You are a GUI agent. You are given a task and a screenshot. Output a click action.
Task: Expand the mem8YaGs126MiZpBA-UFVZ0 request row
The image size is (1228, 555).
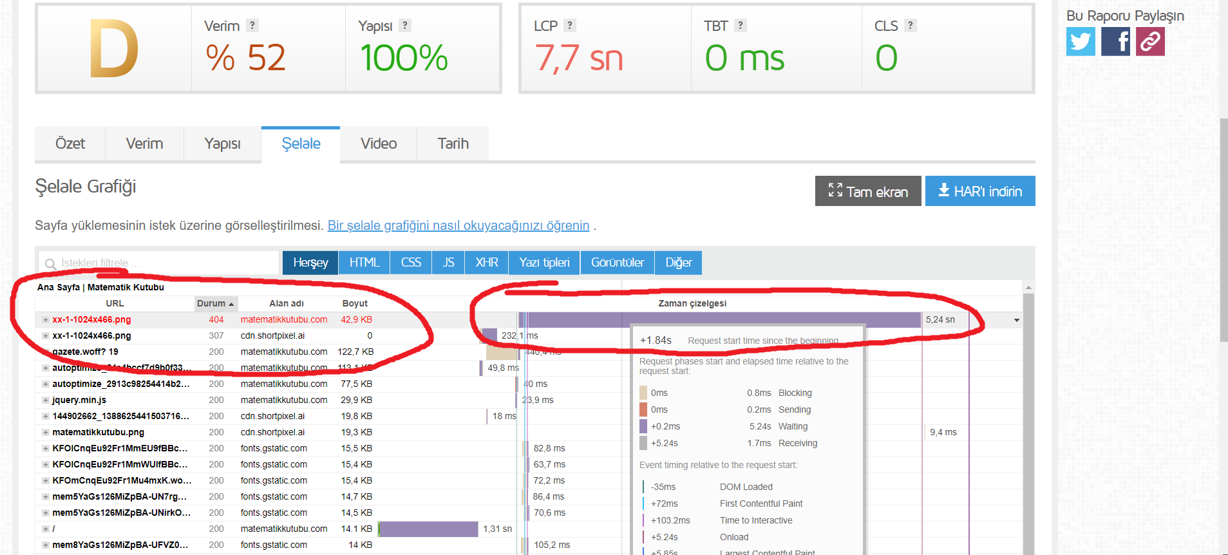46,545
